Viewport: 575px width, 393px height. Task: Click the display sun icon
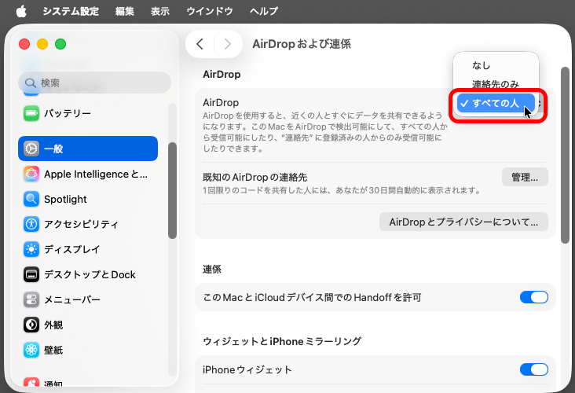(x=31, y=249)
